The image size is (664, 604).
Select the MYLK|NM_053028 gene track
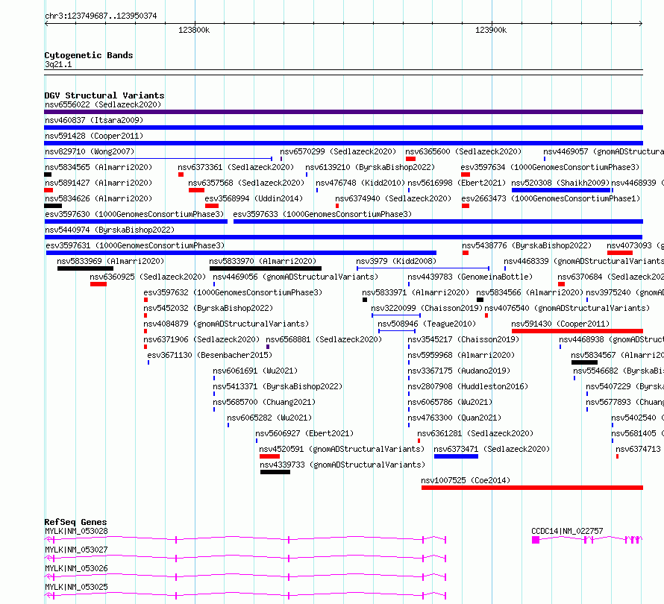point(245,539)
